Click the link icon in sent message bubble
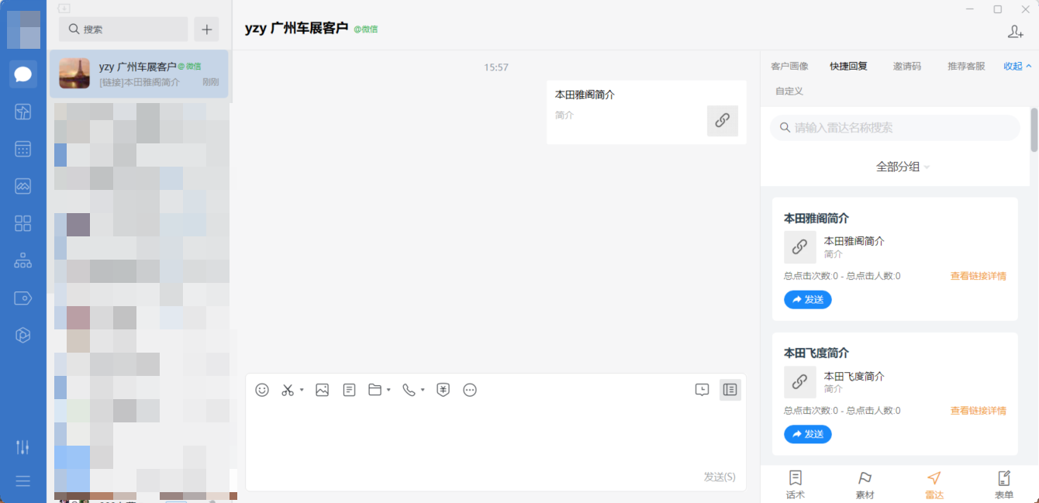The height and width of the screenshot is (503, 1039). 723,121
